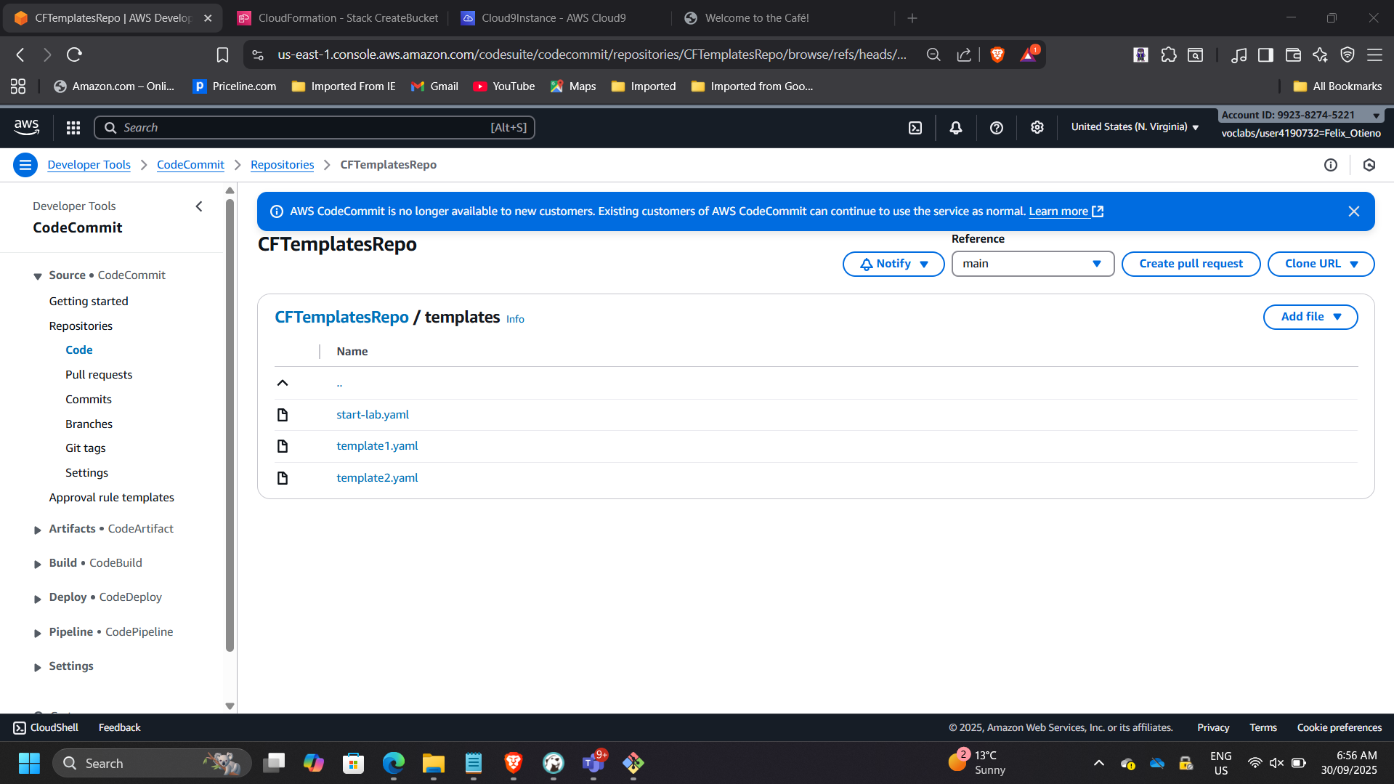Dismiss the CodeCommit availability banner
The width and height of the screenshot is (1394, 784).
tap(1353, 211)
